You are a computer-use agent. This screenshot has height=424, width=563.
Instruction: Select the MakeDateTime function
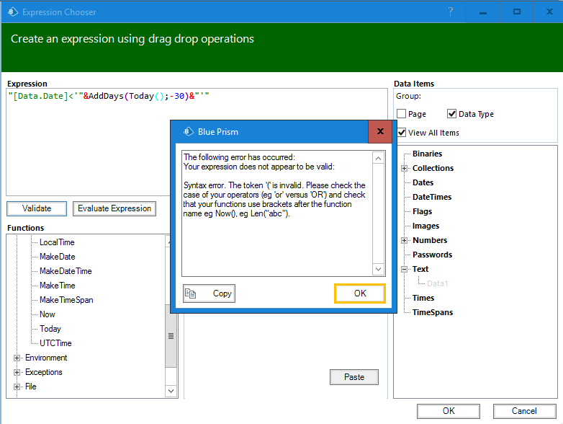[66, 271]
